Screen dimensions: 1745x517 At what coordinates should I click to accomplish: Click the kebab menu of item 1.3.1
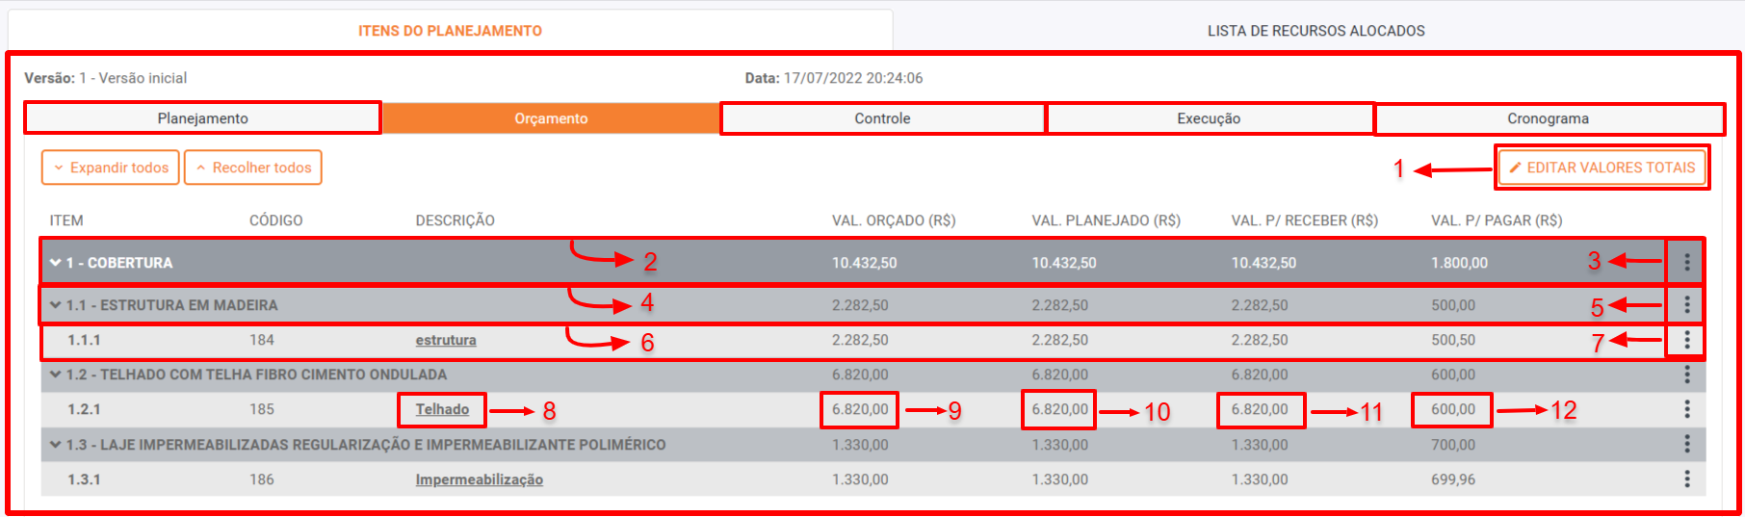click(x=1686, y=479)
